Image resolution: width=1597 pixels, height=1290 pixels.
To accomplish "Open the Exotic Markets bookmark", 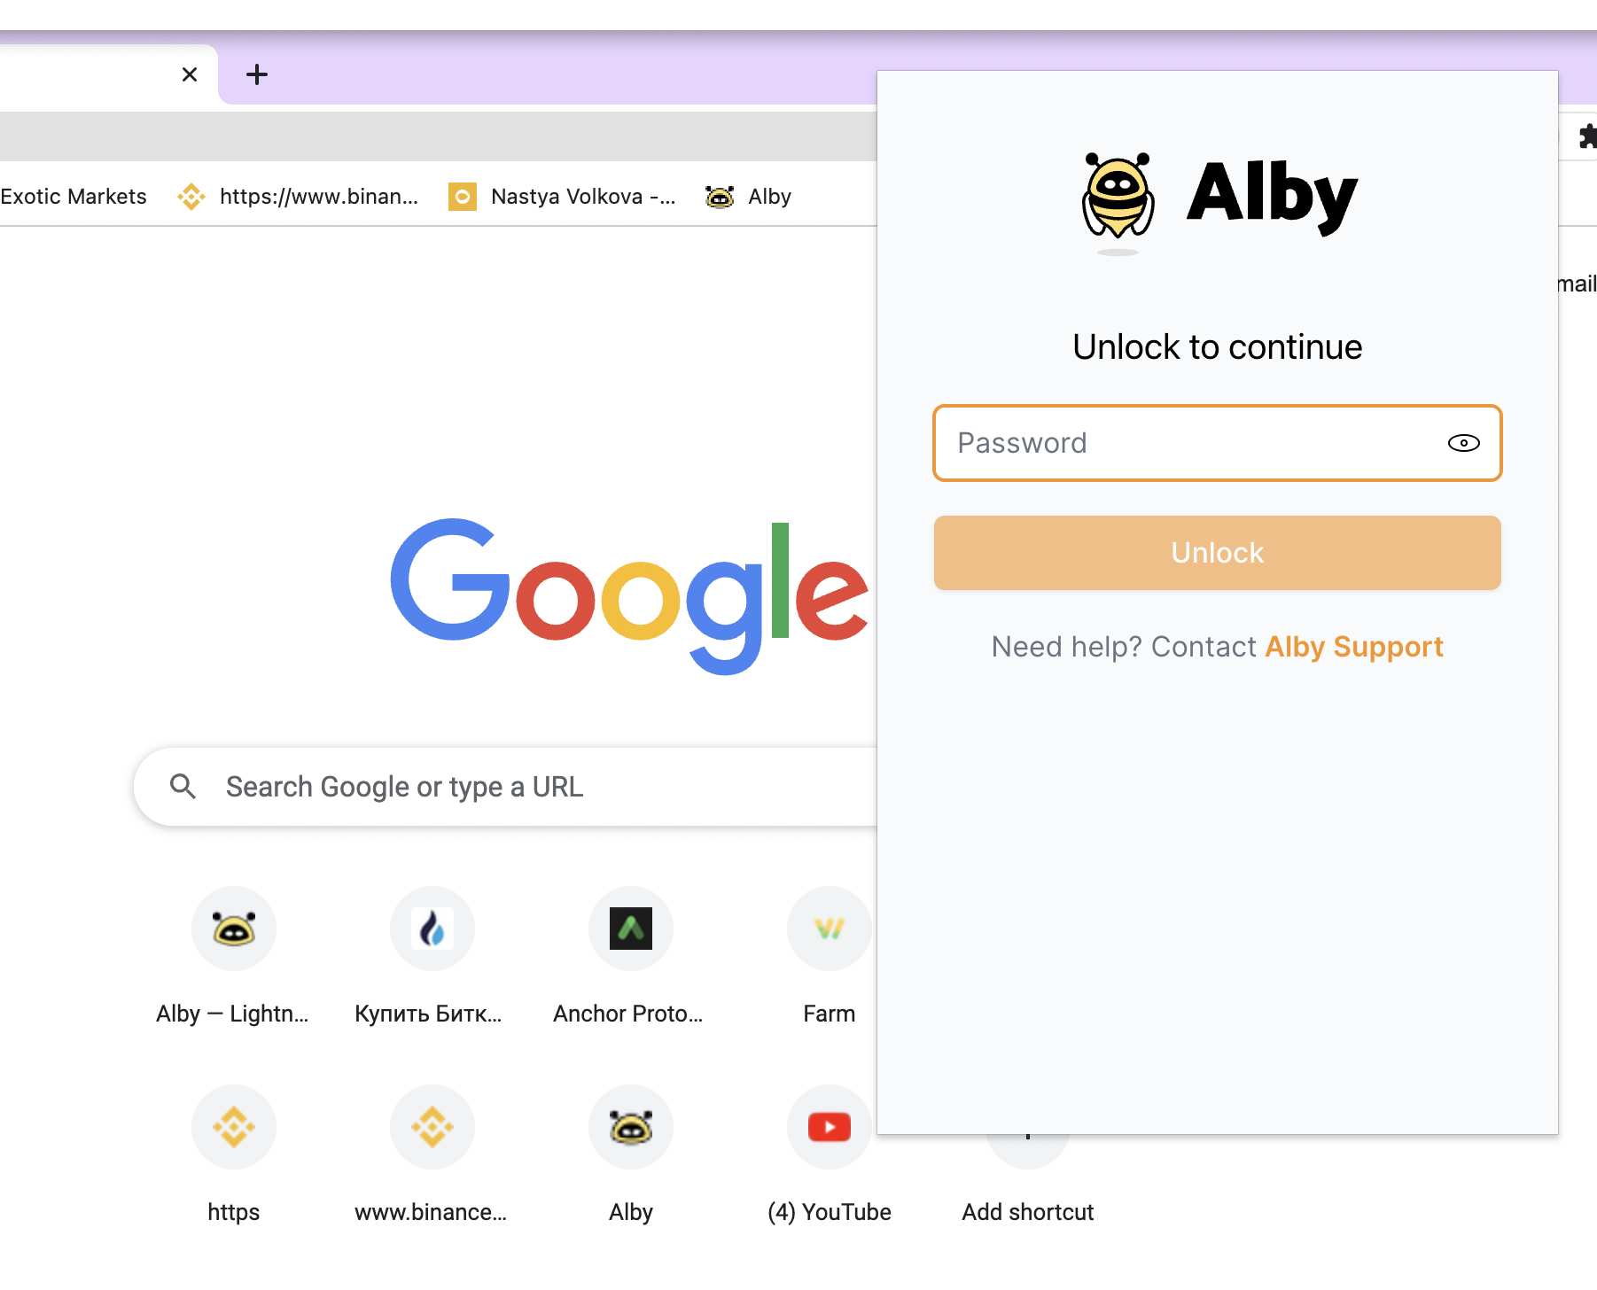I will click(73, 197).
